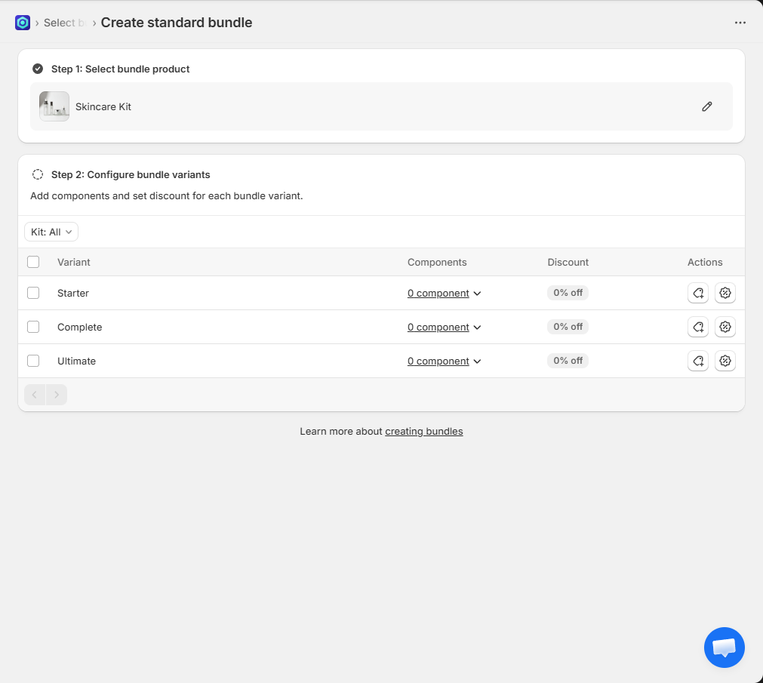
Task: Open the creating bundles link
Action: (423, 432)
